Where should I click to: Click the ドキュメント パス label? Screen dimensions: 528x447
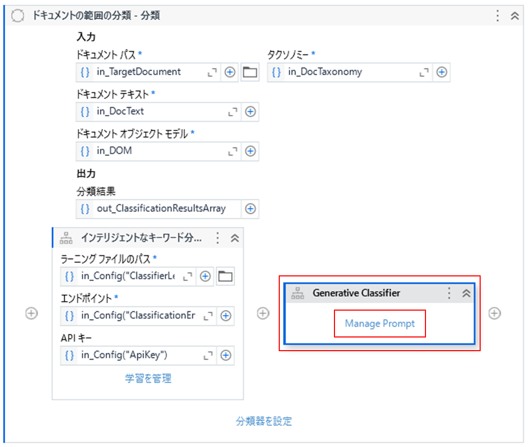click(x=106, y=54)
